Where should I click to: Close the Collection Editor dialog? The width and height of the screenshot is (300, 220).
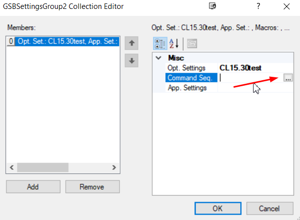pyautogui.click(x=287, y=7)
